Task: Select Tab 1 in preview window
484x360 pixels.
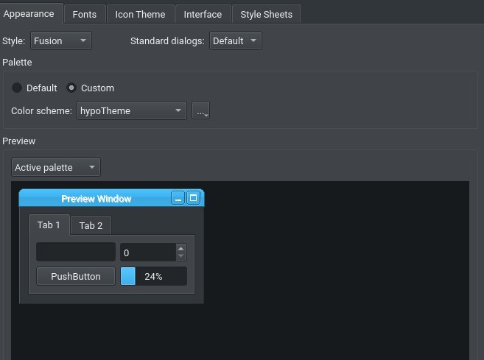Action: coord(49,225)
